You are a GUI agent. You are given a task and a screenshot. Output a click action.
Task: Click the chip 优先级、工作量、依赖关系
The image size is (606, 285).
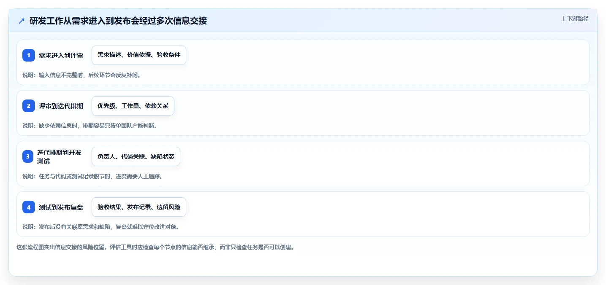tap(133, 106)
